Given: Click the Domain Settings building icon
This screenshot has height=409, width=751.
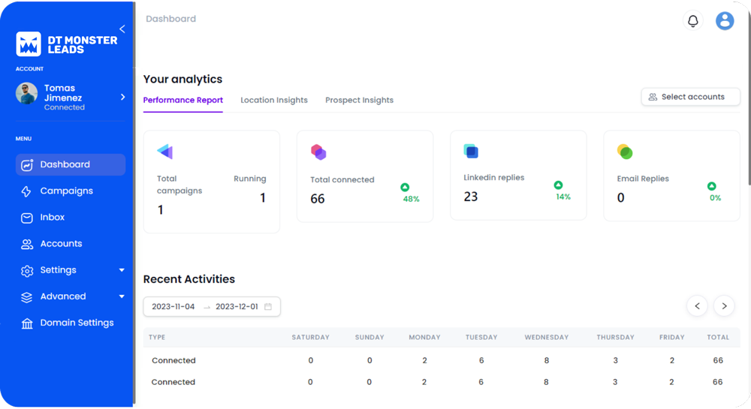Looking at the screenshot, I should pyautogui.click(x=27, y=323).
